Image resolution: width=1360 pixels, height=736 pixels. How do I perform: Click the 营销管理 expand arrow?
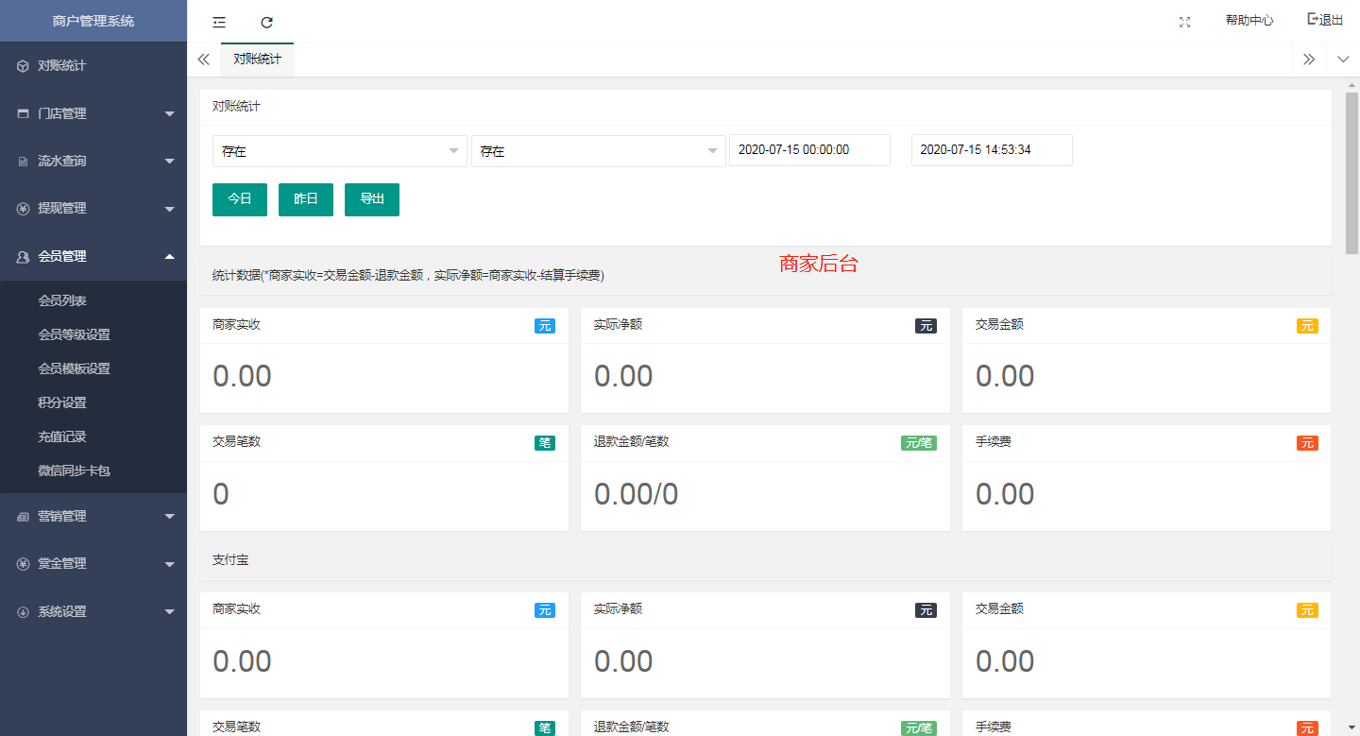170,517
